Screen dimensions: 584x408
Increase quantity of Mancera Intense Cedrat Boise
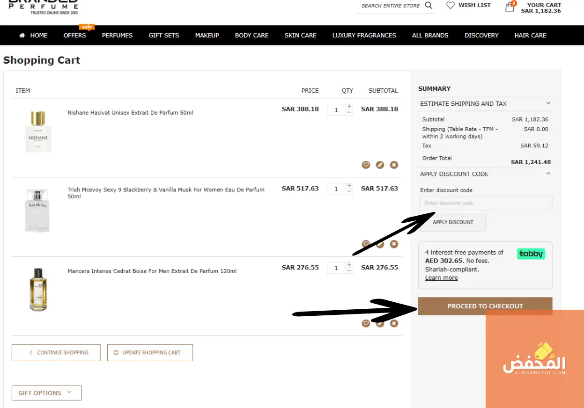coord(349,265)
